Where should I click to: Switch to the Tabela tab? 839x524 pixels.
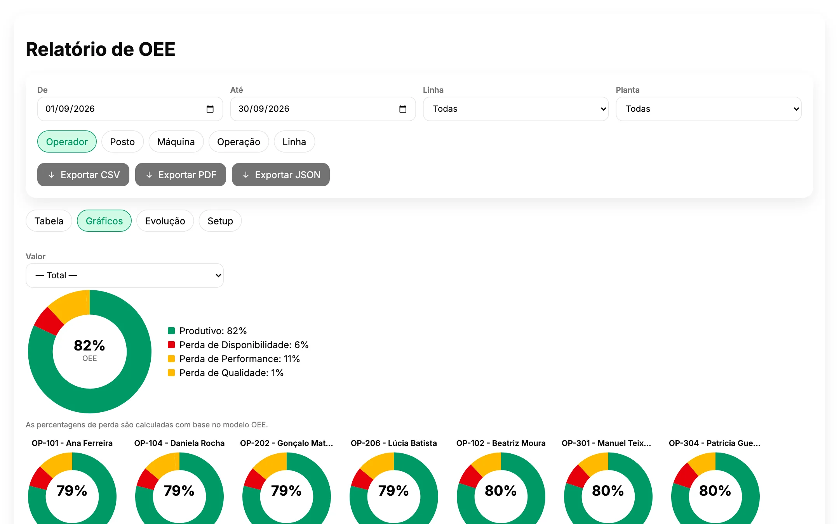click(x=49, y=221)
